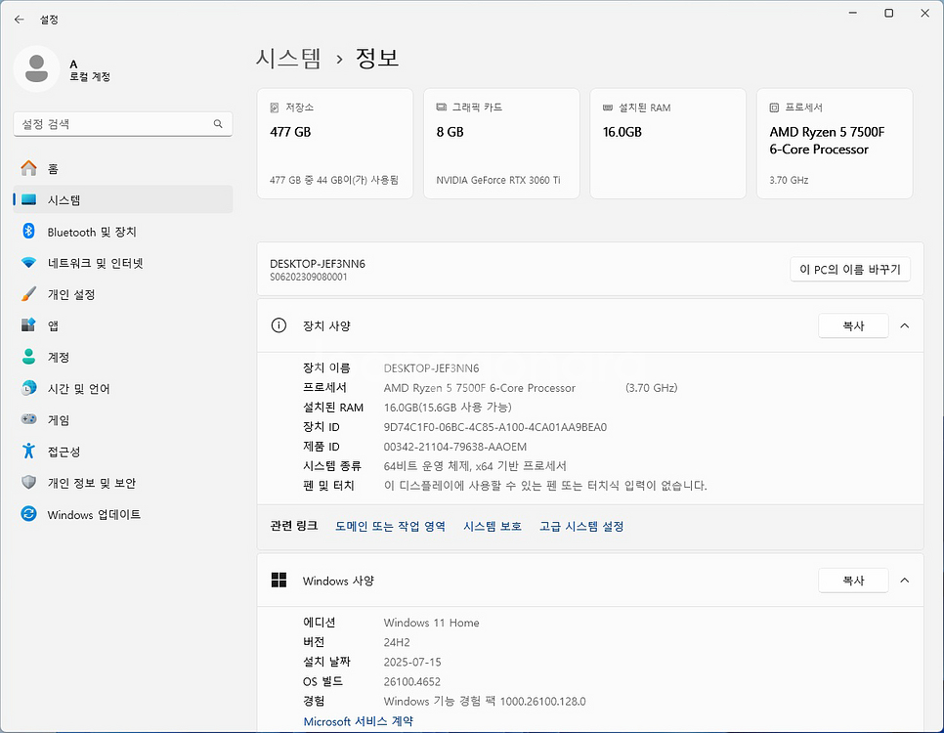Select install date 2025-07-15

pos(412,662)
